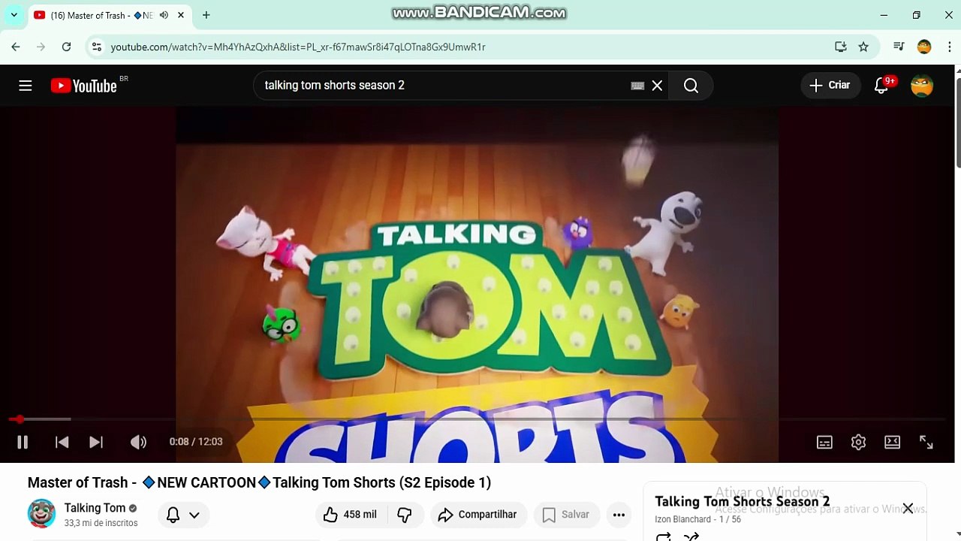Seek along the video progress bar
The width and height of the screenshot is (961, 541).
click(477, 419)
